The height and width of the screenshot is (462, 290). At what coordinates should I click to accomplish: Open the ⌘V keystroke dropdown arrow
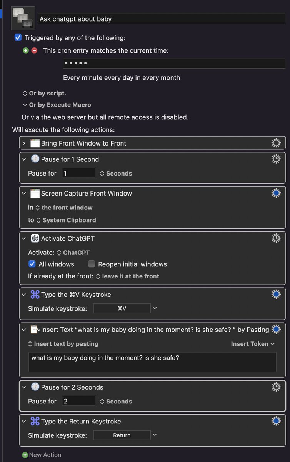[x=155, y=308]
